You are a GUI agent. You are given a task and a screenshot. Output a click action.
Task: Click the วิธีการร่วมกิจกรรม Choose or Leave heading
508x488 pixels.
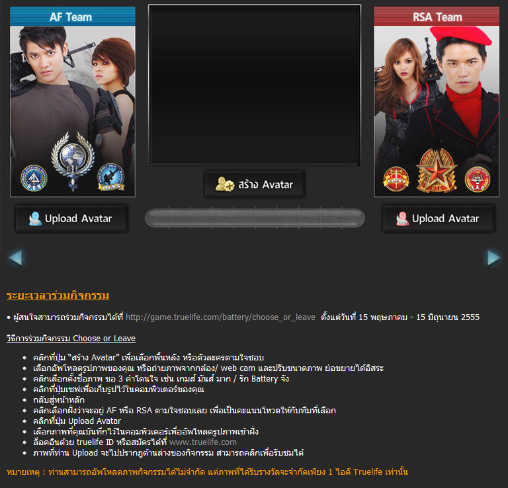71,338
